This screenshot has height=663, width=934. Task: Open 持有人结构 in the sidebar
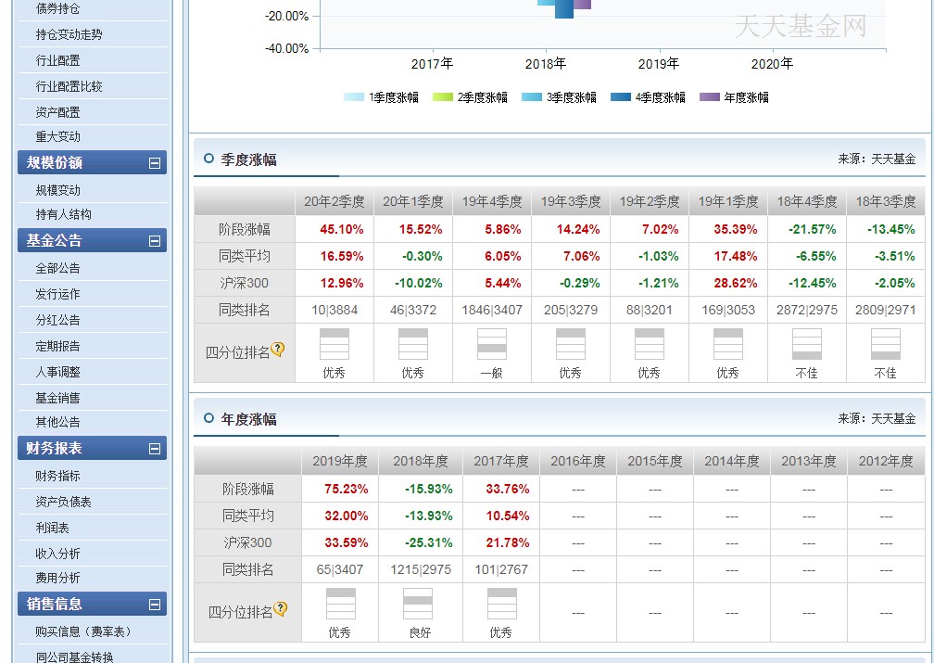[x=63, y=214]
